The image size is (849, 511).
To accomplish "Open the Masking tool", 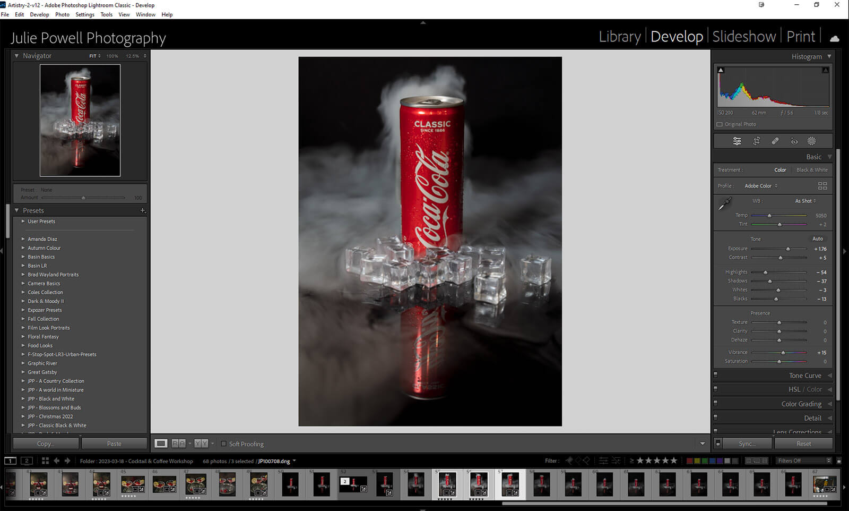I will (811, 141).
